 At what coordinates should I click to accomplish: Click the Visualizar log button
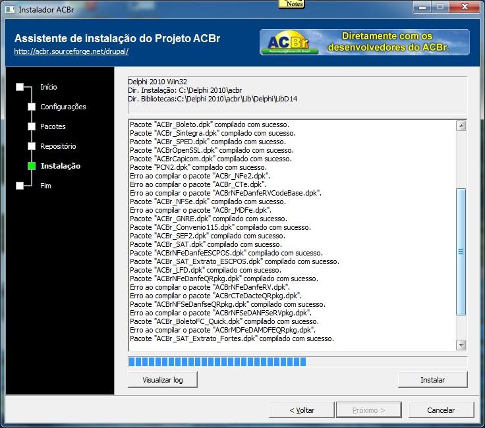pyautogui.click(x=163, y=380)
